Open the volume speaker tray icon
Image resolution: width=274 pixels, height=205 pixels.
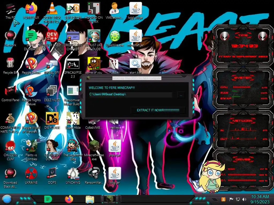click(x=244, y=199)
